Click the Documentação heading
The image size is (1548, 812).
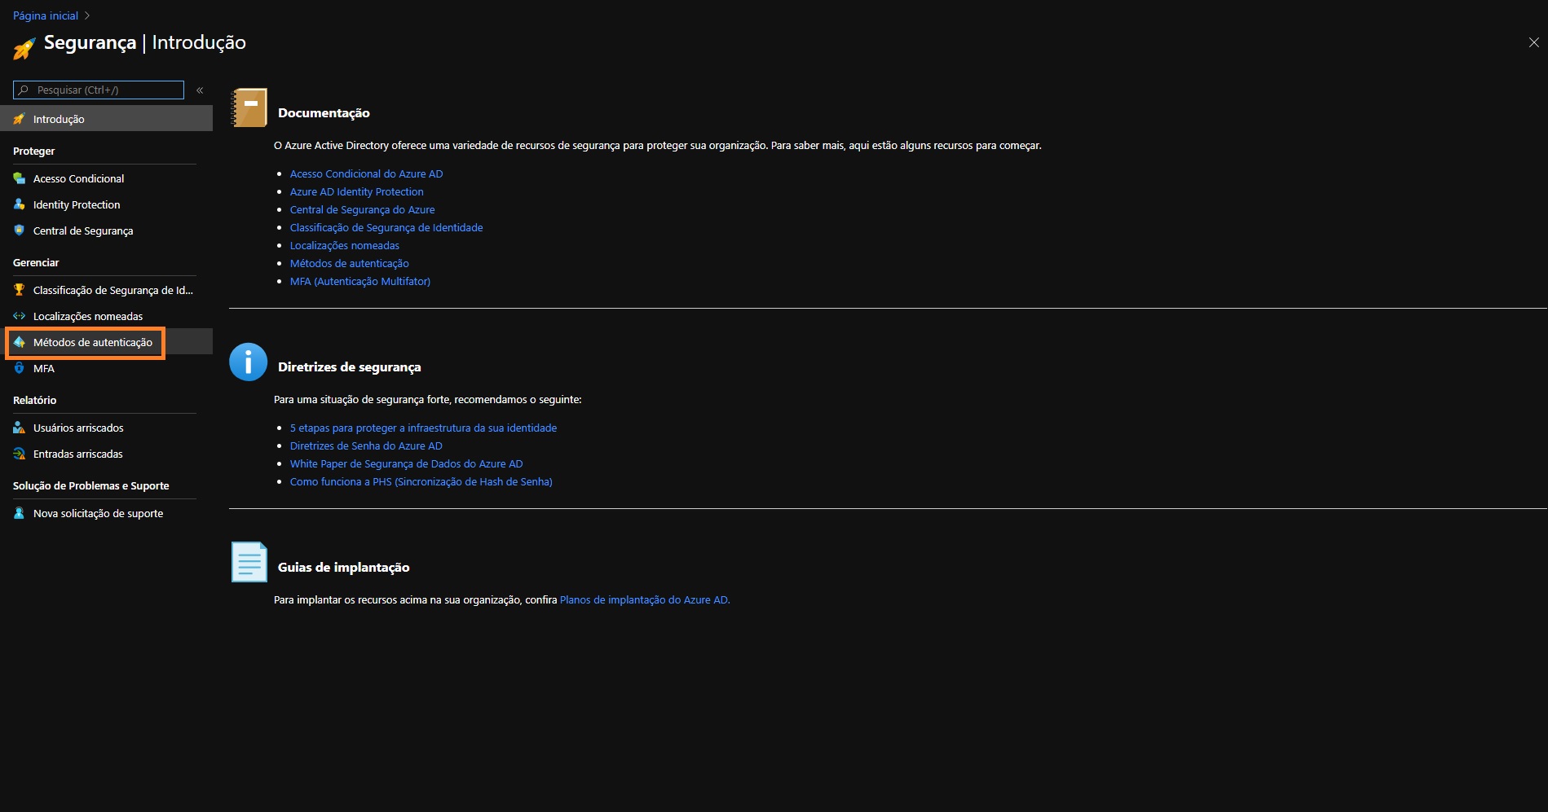tap(324, 112)
